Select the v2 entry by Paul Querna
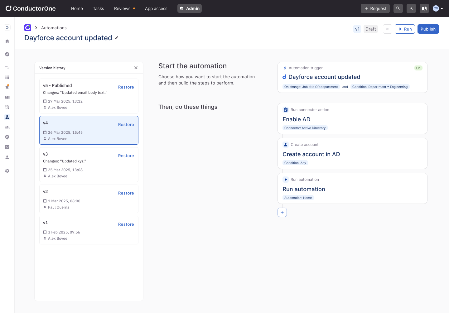 coord(89,199)
